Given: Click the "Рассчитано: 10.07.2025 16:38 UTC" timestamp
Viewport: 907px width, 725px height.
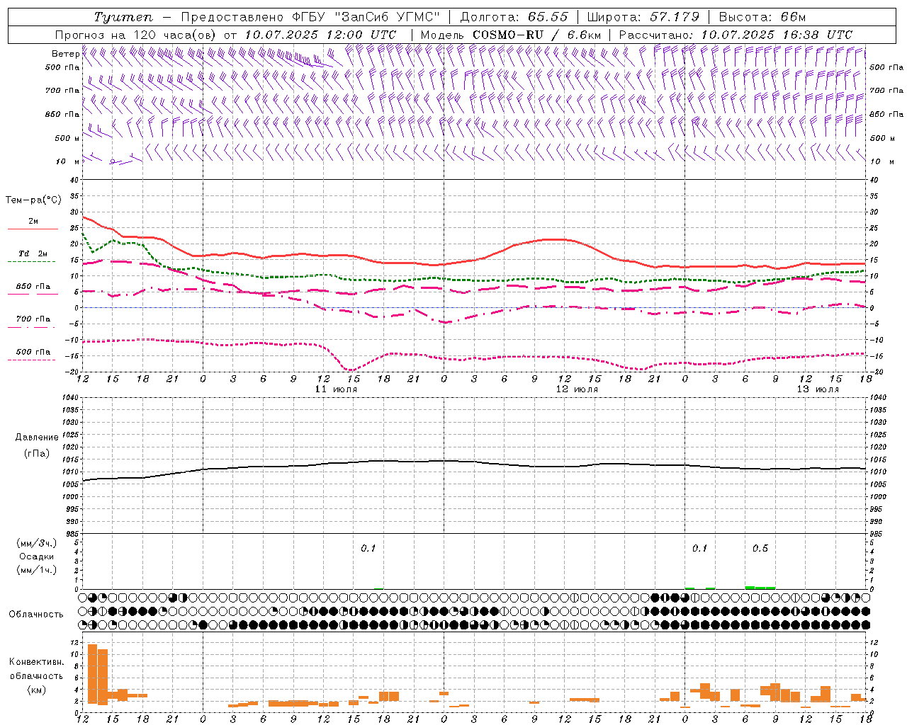Looking at the screenshot, I should 736,35.
